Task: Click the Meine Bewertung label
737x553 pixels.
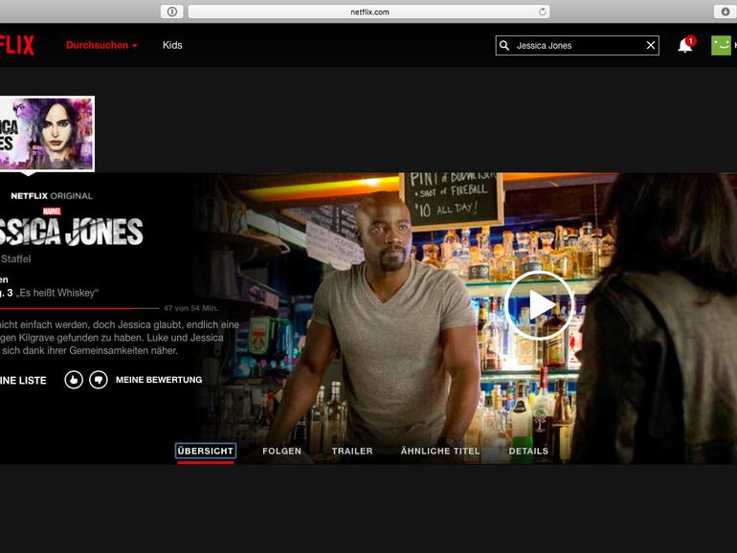Action: (159, 380)
